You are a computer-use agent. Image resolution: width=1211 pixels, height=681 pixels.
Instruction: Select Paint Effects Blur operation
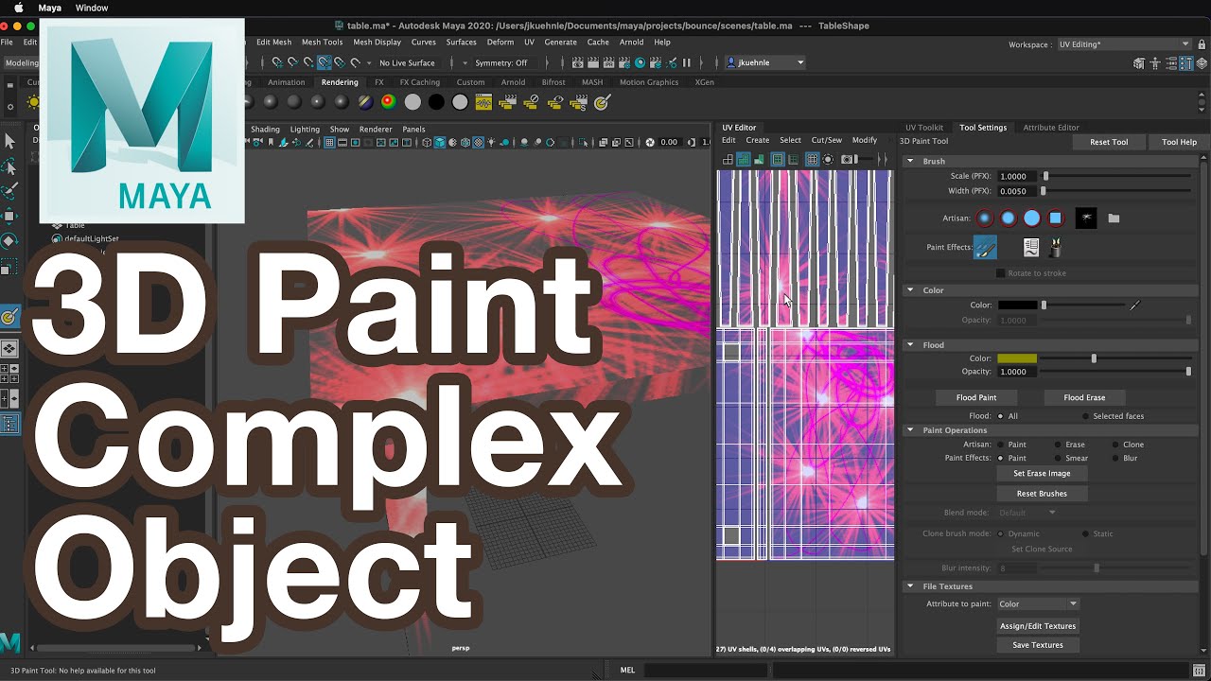point(1114,458)
